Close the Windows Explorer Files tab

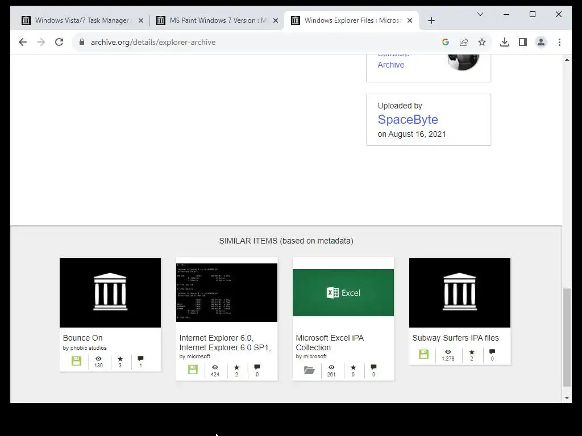point(410,21)
